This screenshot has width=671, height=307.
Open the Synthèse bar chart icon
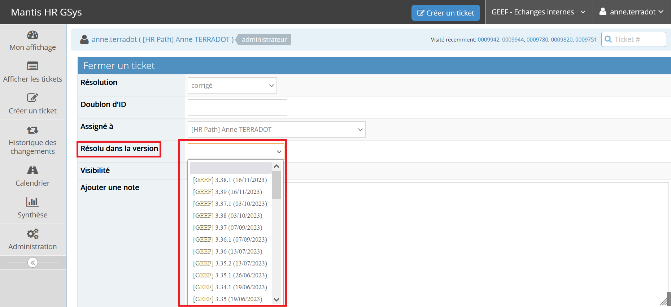tap(32, 202)
